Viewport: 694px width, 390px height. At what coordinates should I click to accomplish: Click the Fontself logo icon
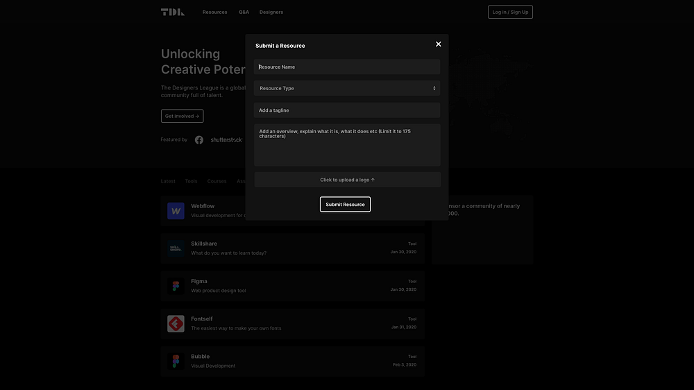(176, 323)
